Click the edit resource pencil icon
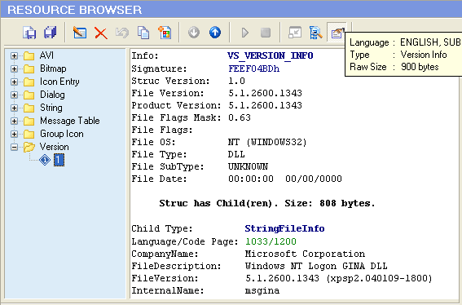462x305 pixels. [80, 33]
